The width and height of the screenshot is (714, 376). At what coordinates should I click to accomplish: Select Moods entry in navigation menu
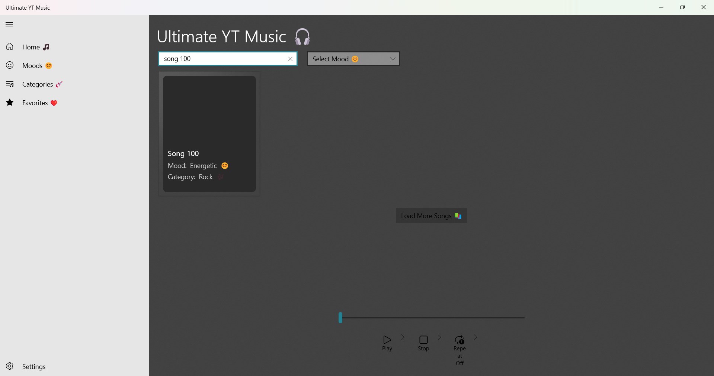[33, 65]
